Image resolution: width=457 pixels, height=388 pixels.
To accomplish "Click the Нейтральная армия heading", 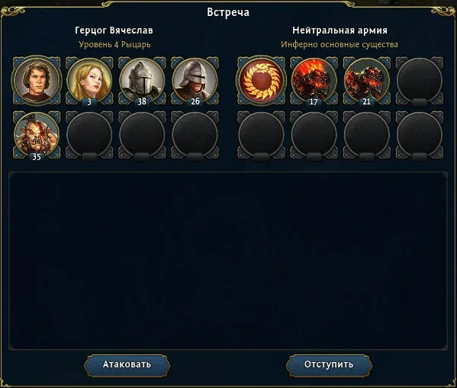I will pyautogui.click(x=340, y=30).
